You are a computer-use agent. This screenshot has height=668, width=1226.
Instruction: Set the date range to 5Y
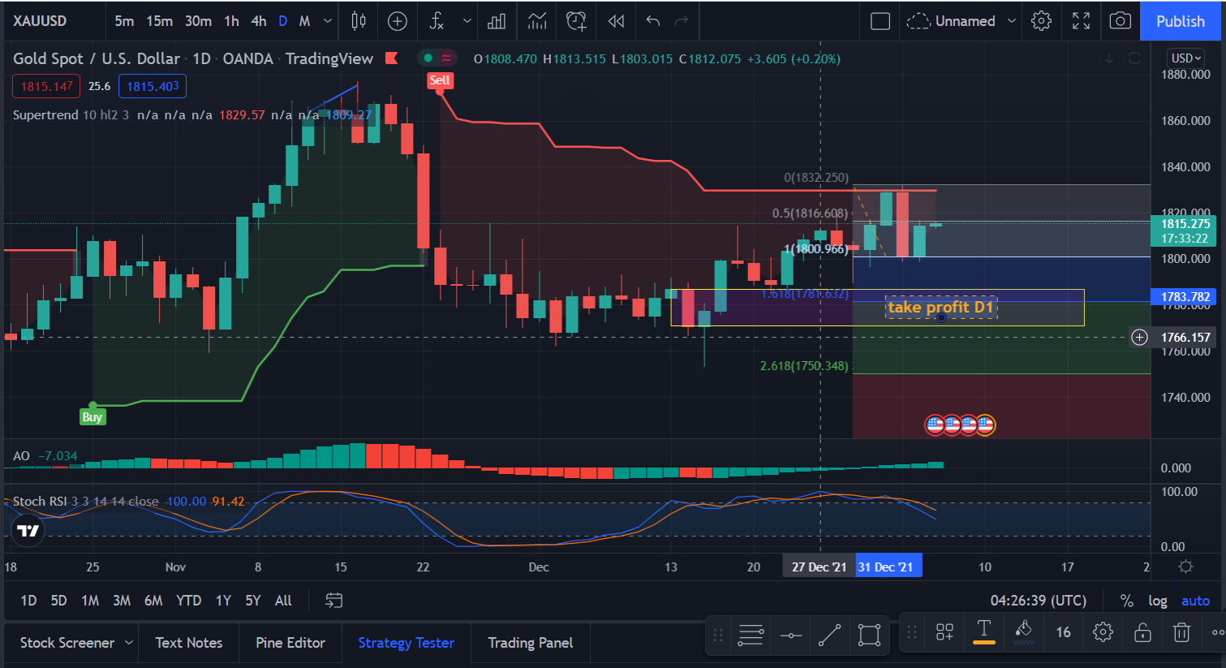click(253, 601)
